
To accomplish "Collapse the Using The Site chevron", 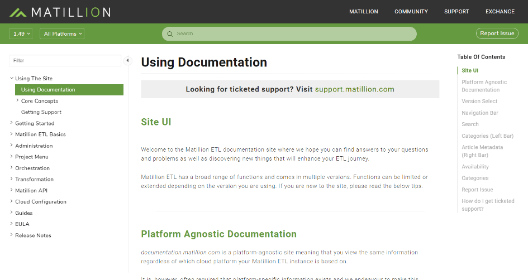I will click(x=12, y=78).
